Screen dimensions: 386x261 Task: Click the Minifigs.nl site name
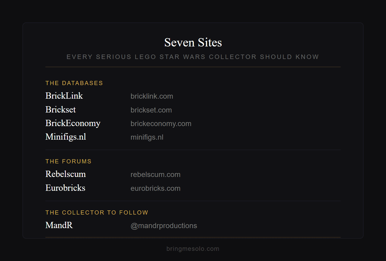[x=66, y=137]
